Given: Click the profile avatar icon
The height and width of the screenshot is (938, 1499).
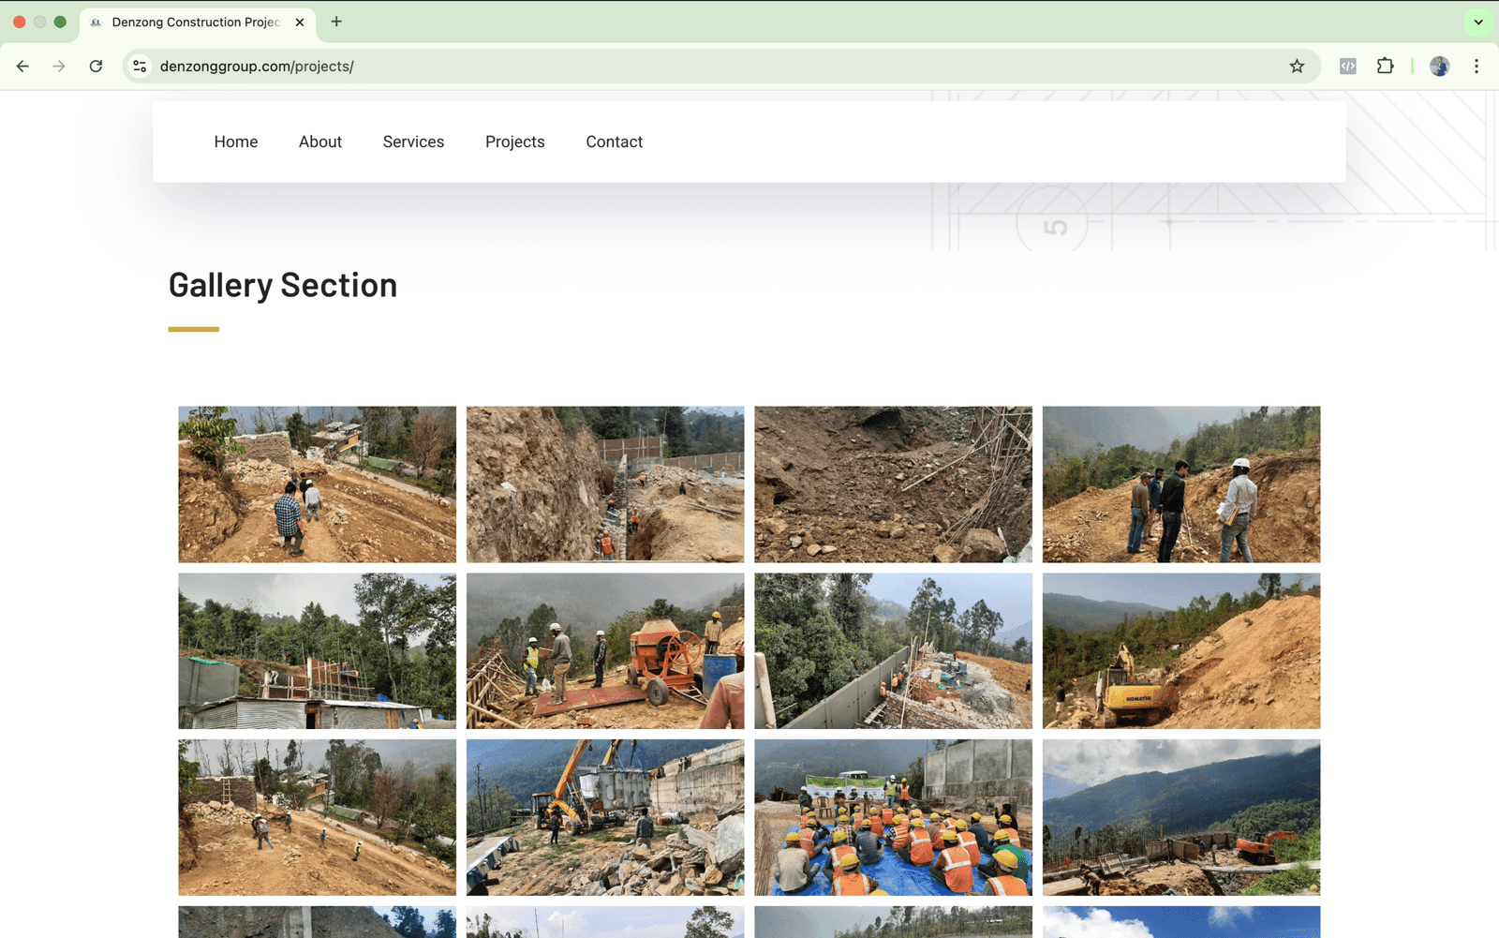Looking at the screenshot, I should point(1440,67).
